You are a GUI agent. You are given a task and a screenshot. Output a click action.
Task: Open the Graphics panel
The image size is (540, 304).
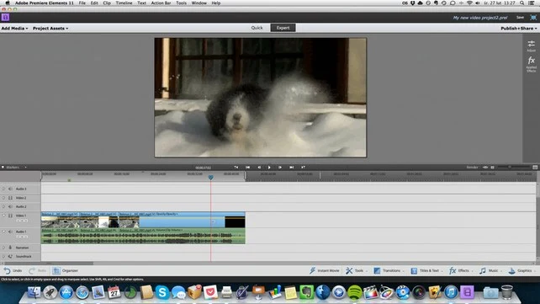click(521, 270)
